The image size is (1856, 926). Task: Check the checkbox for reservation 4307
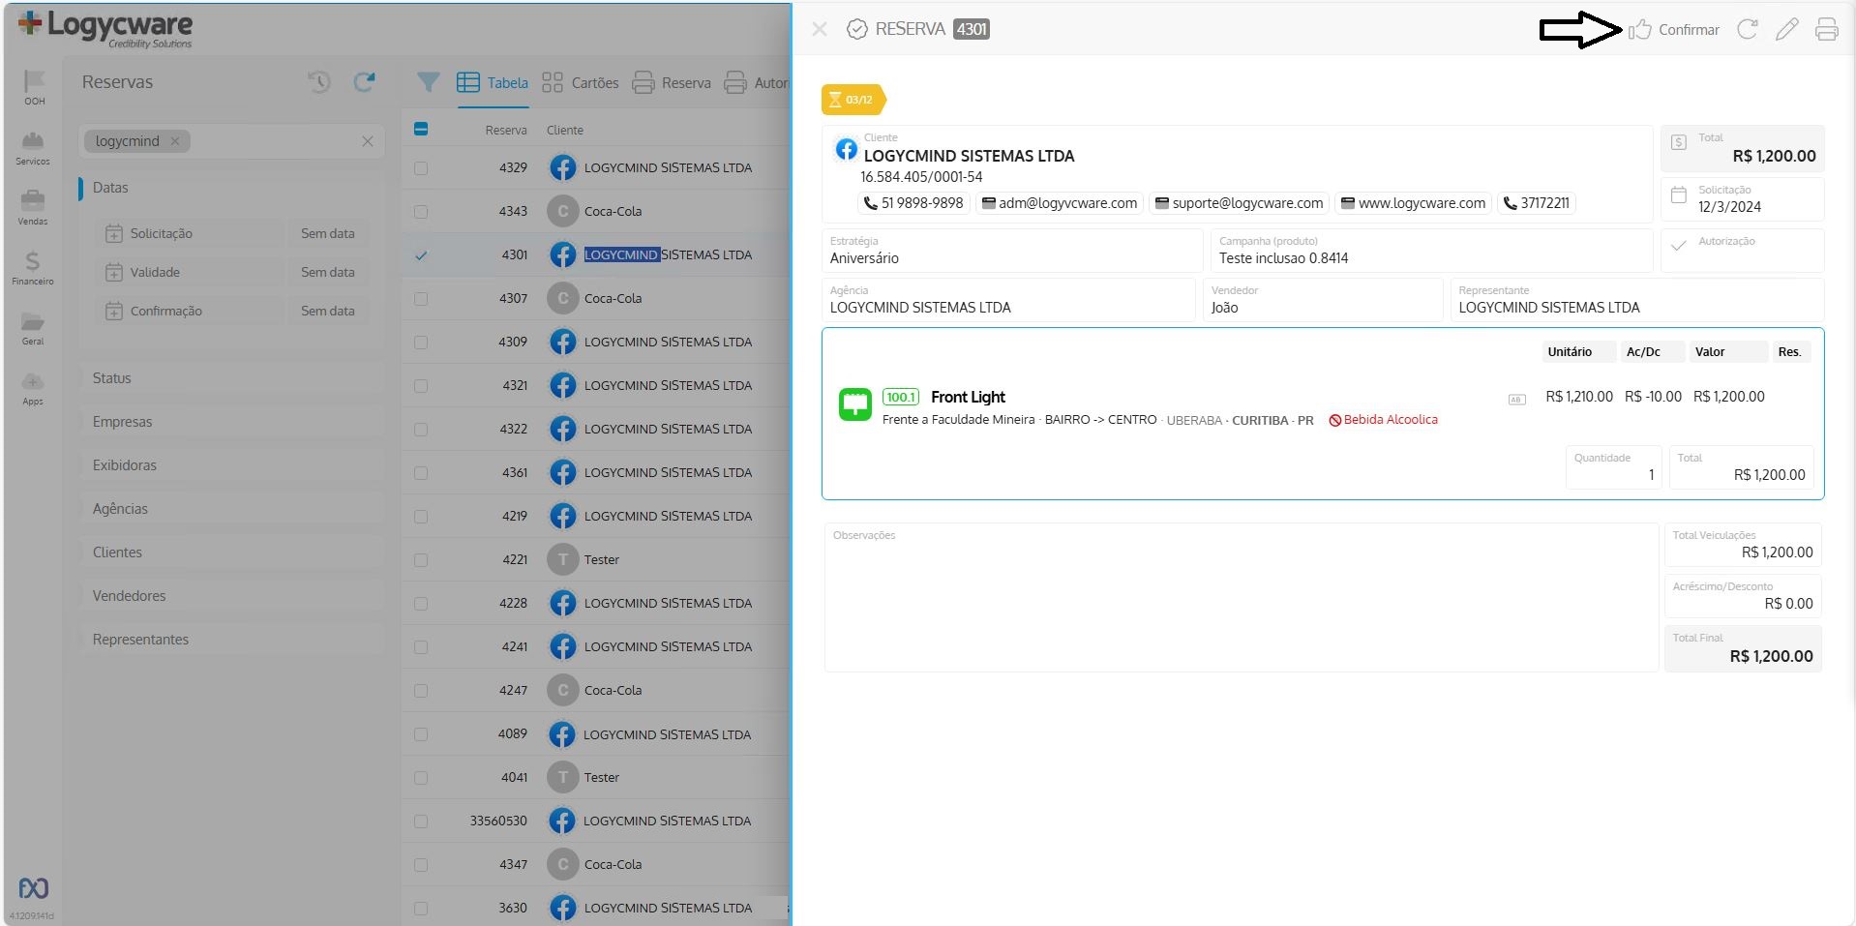(421, 299)
